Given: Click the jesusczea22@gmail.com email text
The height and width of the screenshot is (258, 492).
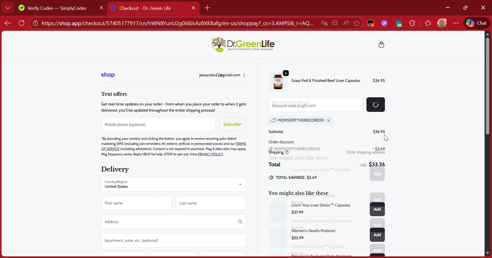Looking at the screenshot, I should pos(219,75).
